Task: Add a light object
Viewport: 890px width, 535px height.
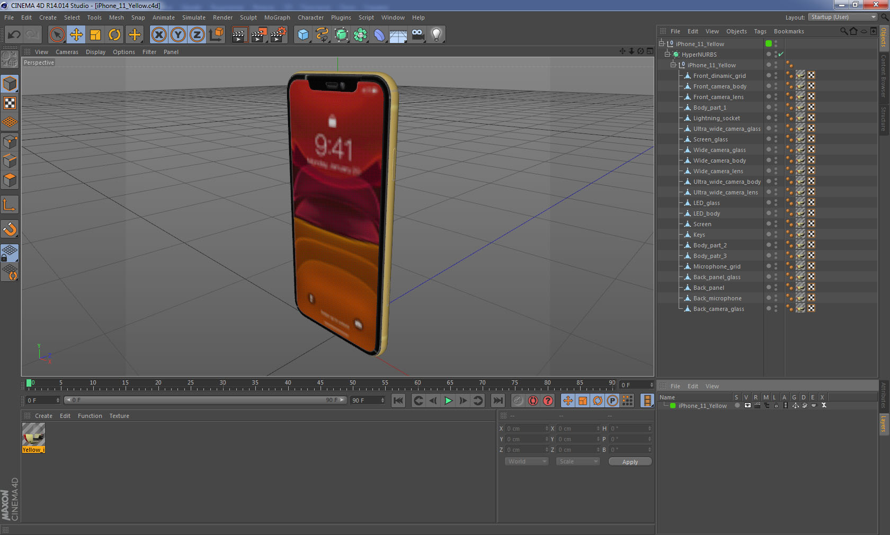Action: pyautogui.click(x=437, y=35)
